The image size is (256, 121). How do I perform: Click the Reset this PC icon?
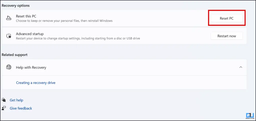pos(9,18)
